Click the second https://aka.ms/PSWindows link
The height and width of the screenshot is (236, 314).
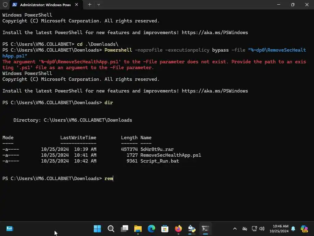[x=215, y=91]
